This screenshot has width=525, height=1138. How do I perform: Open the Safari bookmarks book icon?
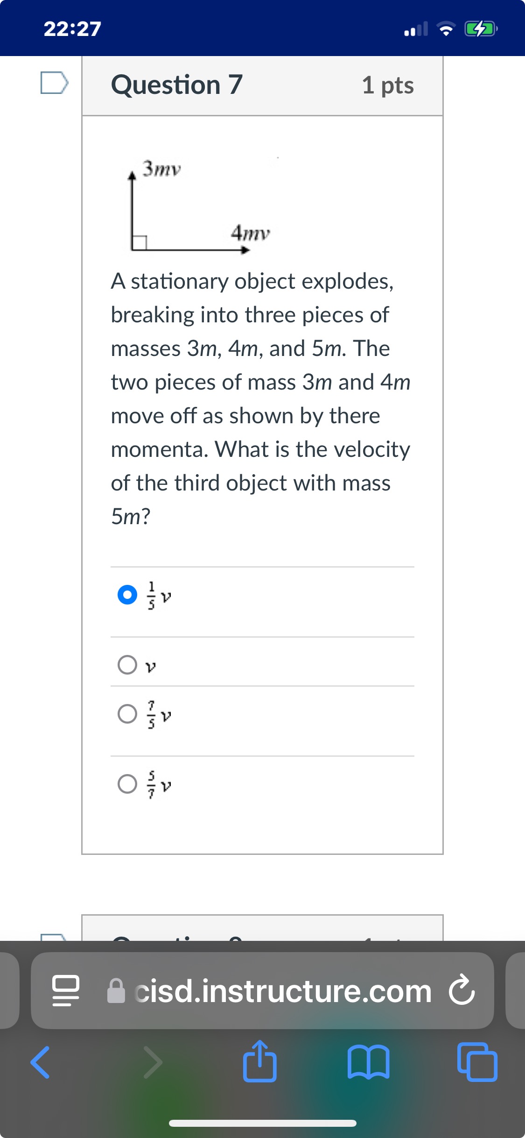[x=369, y=1061]
